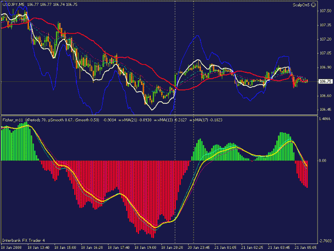
Task: Click the ScalpOn5 expert advisor label
Action: [301, 5]
